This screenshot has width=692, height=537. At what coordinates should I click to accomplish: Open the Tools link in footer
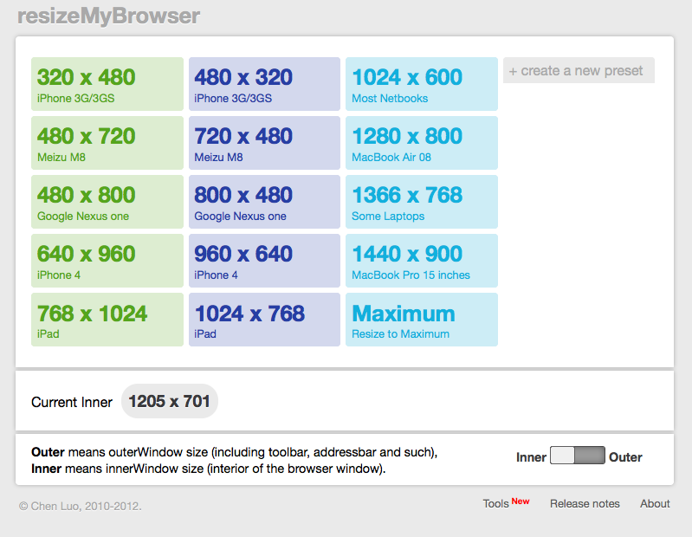click(x=496, y=503)
